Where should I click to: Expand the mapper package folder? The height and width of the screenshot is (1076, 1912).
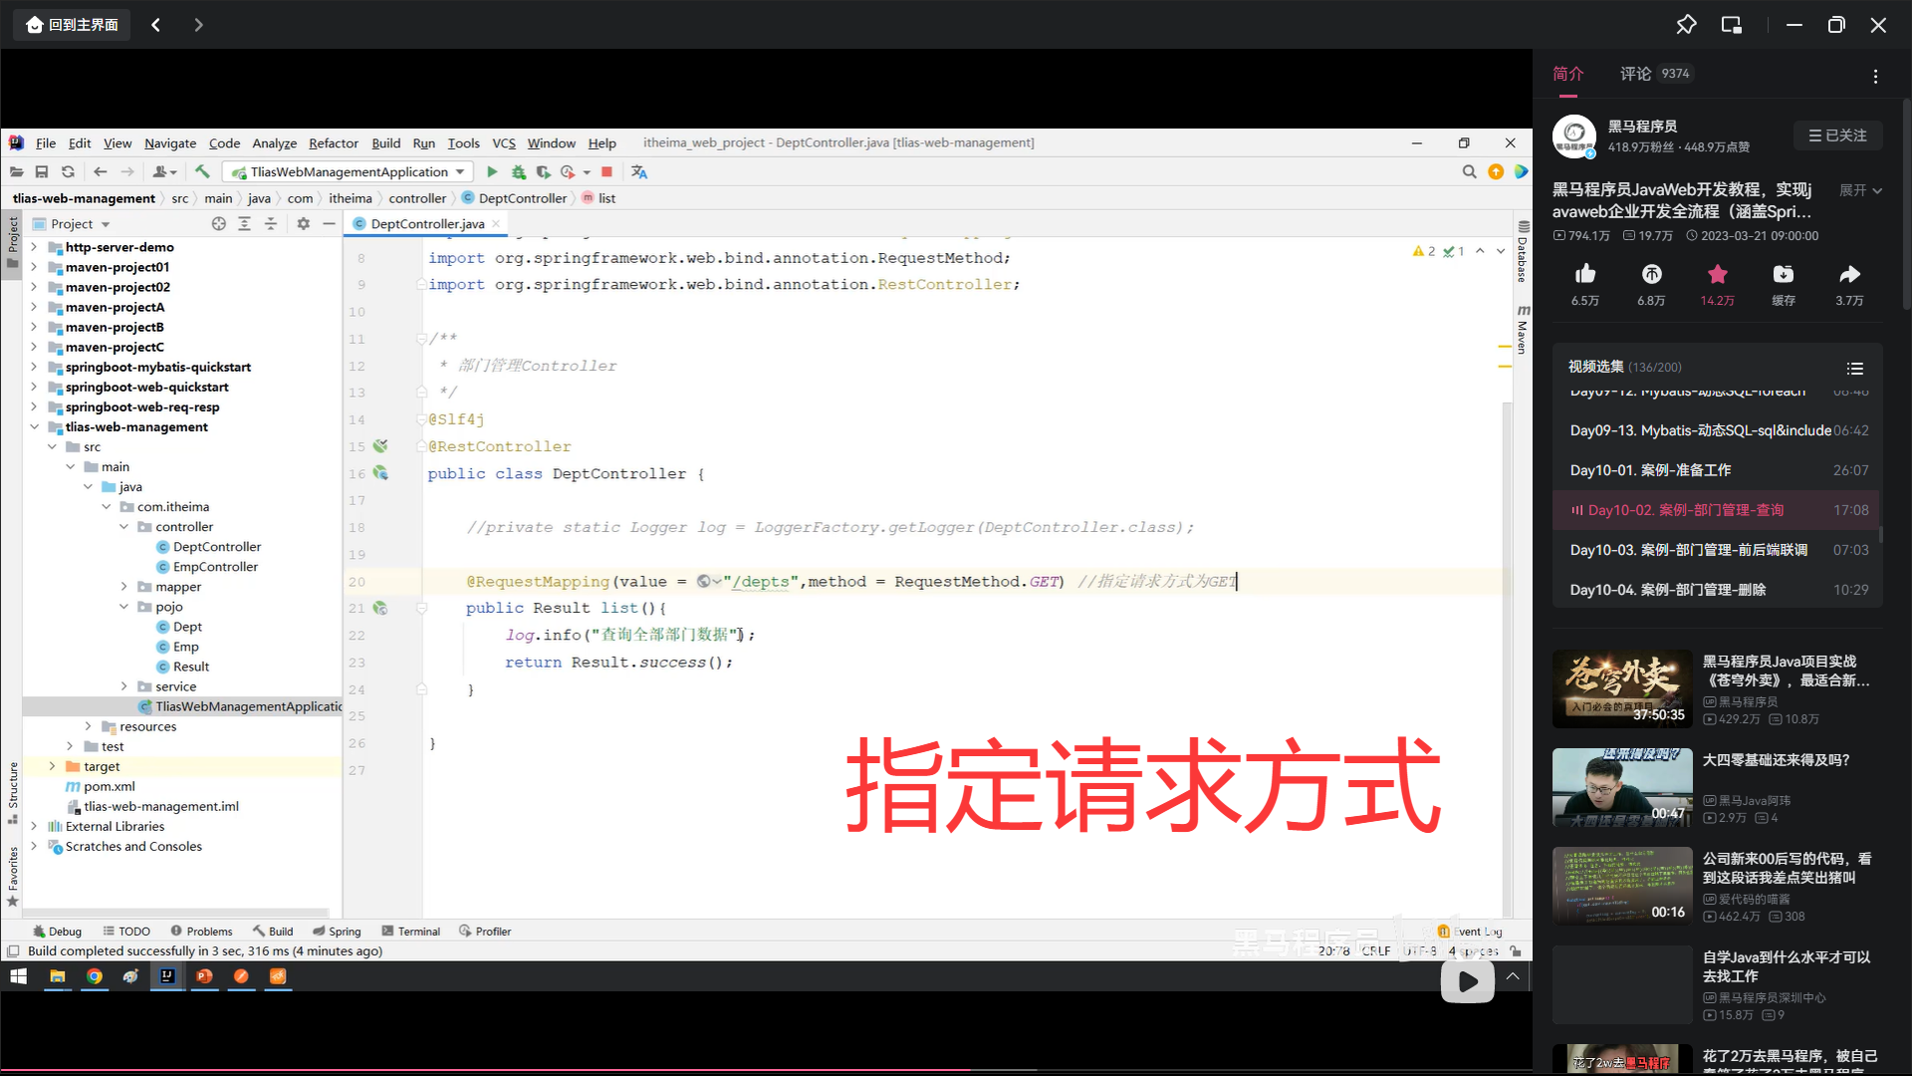pos(124,587)
